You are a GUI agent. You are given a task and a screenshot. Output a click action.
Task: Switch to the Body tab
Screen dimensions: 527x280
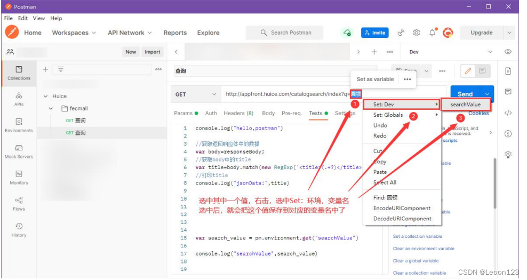[268, 113]
